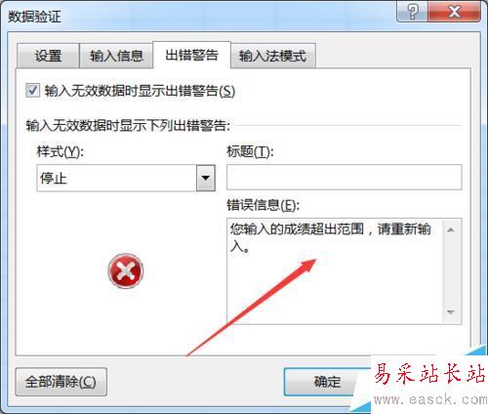The image size is (488, 414).
Task: Confirm with the 确定 button
Action: (x=327, y=382)
